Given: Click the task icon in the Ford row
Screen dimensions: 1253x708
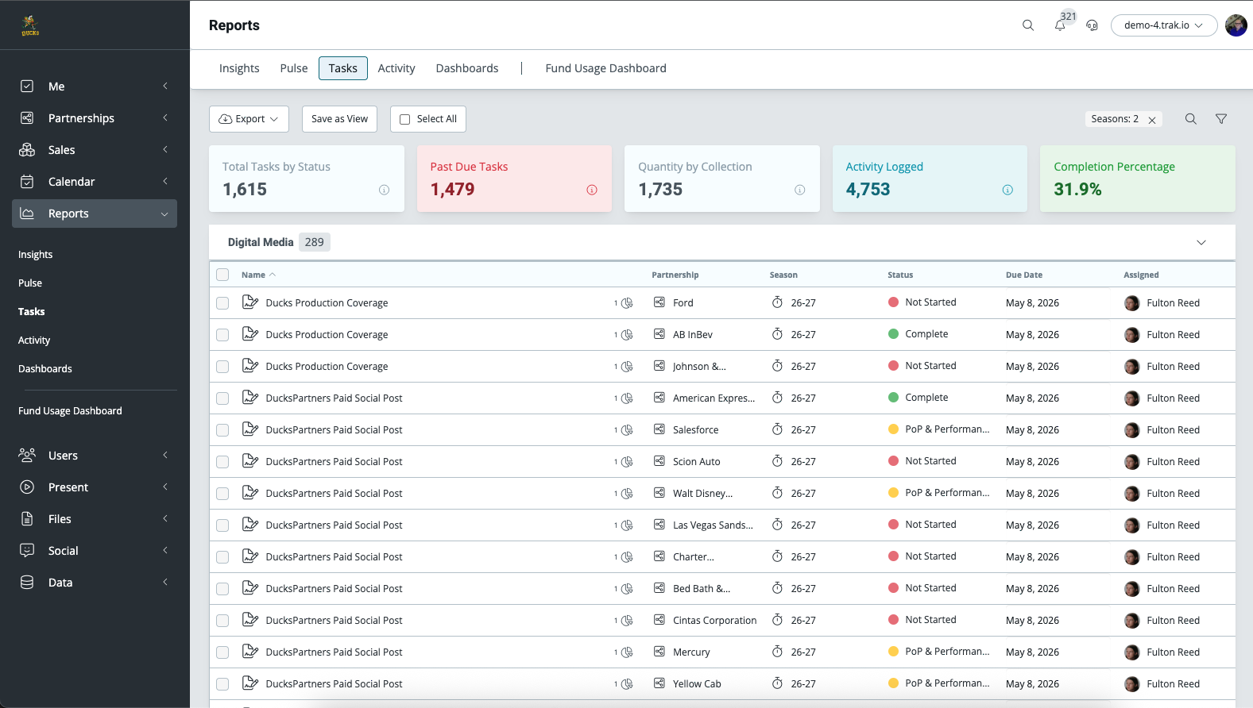Looking at the screenshot, I should [x=250, y=302].
